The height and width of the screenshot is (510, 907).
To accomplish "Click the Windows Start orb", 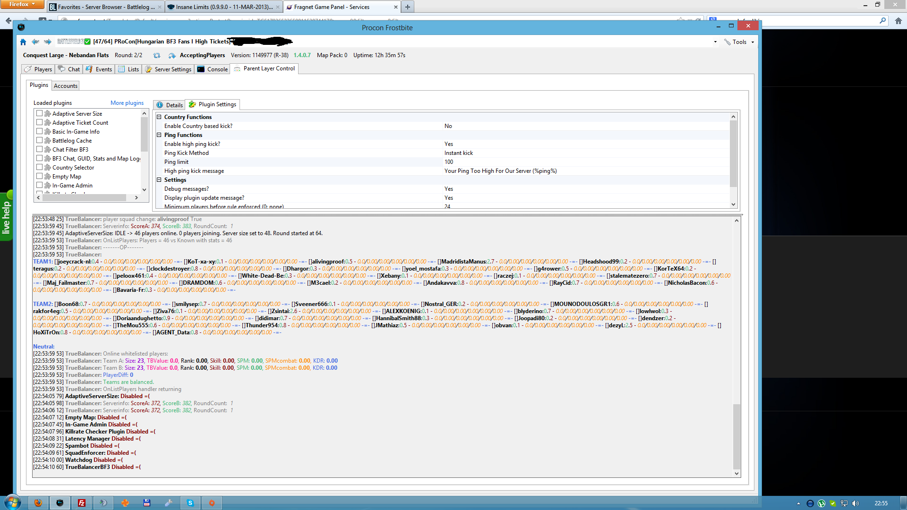I will (x=13, y=502).
